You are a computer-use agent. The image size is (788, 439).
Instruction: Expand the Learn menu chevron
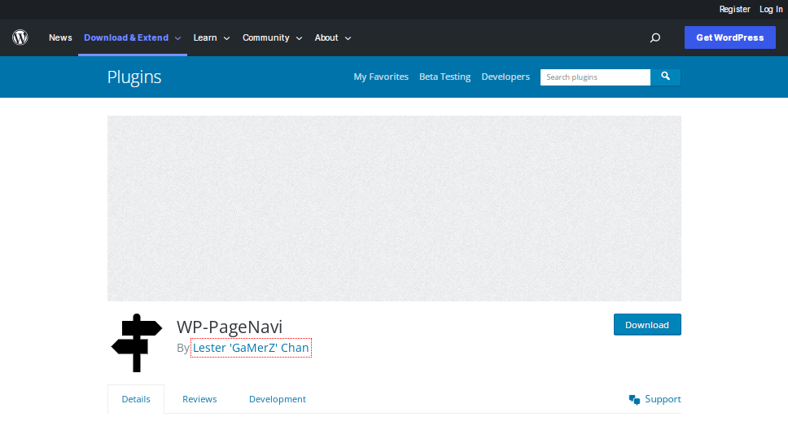coord(226,38)
